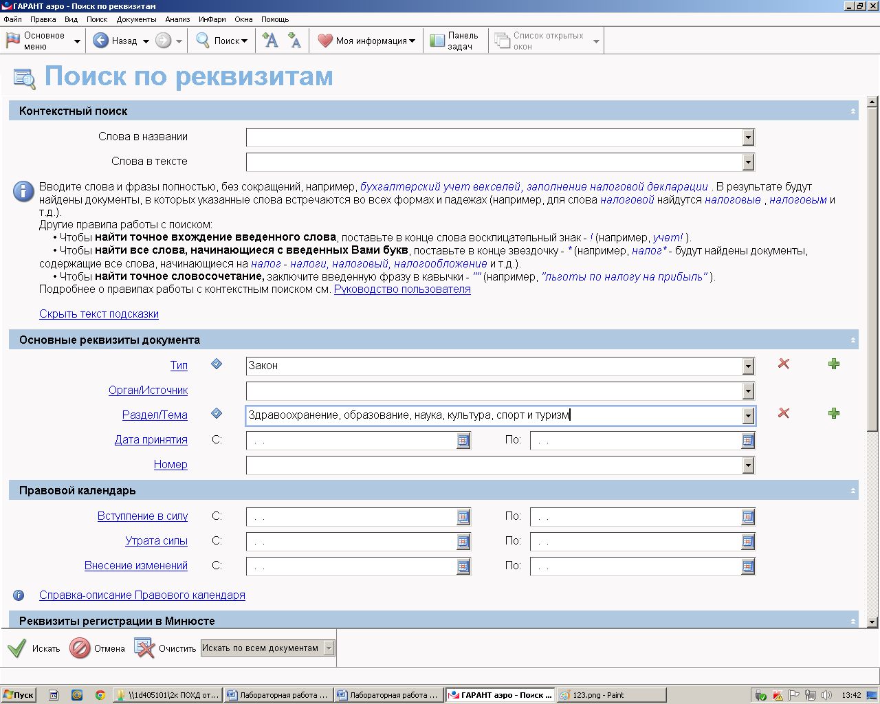Click the Вступление в силу link
This screenshot has width=880, height=704.
(x=142, y=516)
